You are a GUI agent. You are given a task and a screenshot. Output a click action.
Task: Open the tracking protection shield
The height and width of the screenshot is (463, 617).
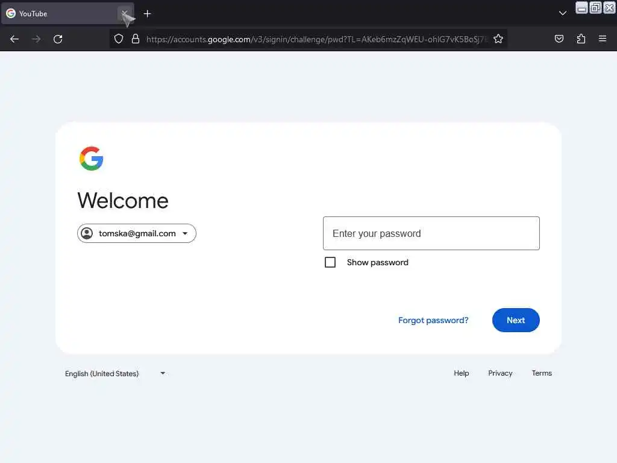tap(119, 39)
